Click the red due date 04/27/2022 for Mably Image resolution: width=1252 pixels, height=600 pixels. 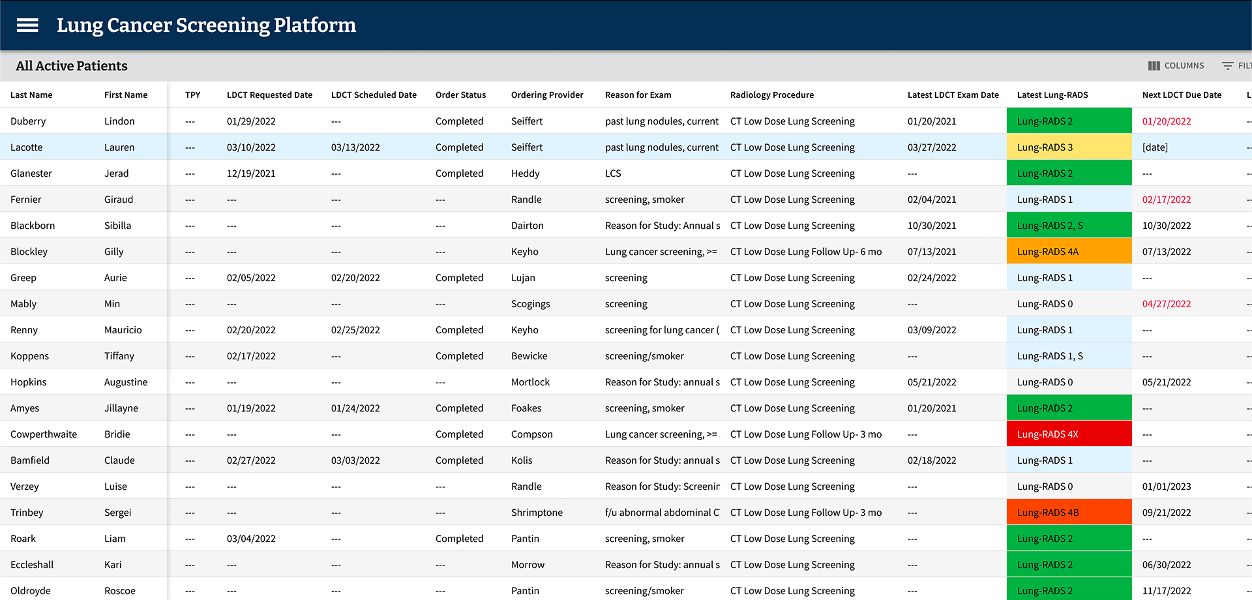(1167, 303)
